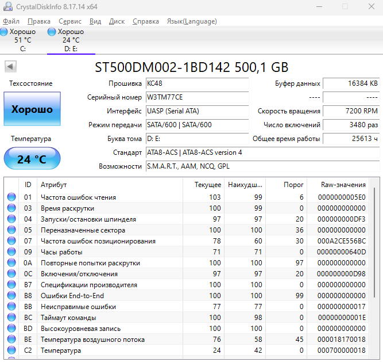Click the disk title ST500DM002-1BD142 500,1 GB
The image size is (383, 362).
192,67
